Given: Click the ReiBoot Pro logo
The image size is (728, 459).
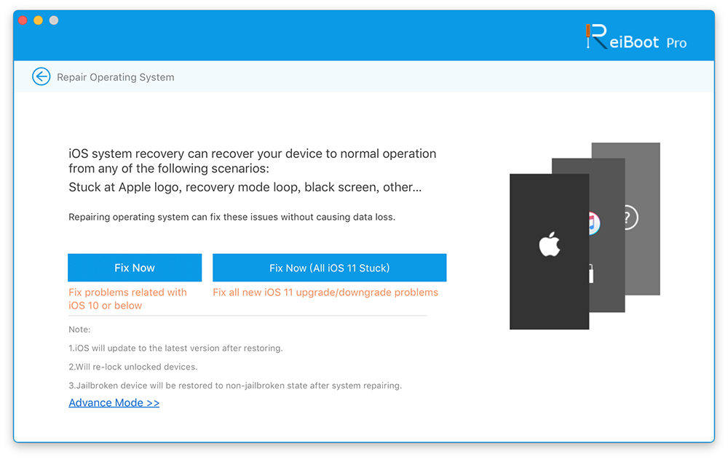Looking at the screenshot, I should [x=636, y=37].
